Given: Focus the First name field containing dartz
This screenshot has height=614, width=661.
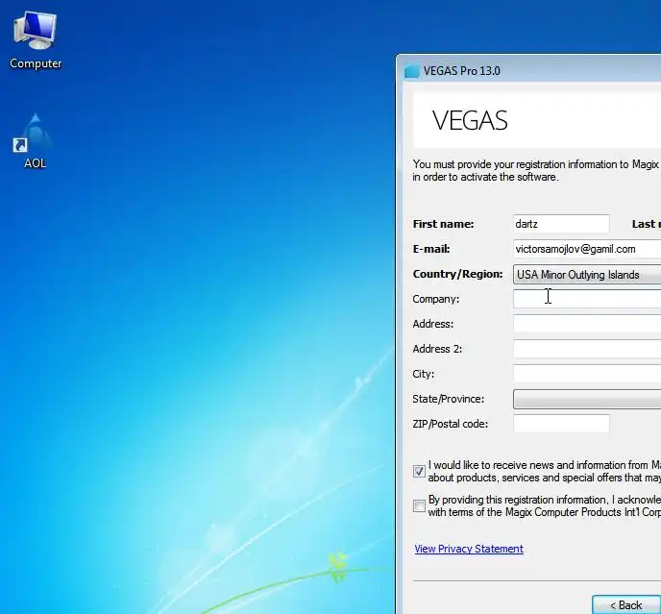Looking at the screenshot, I should (561, 224).
